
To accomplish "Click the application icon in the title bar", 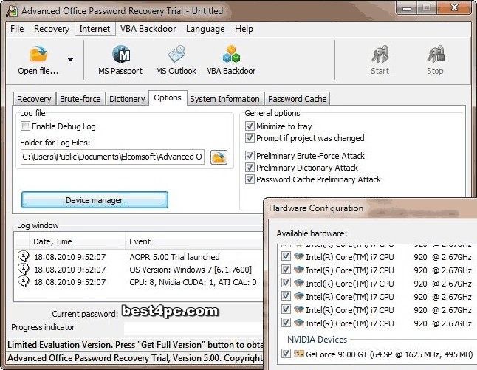I will [x=12, y=11].
